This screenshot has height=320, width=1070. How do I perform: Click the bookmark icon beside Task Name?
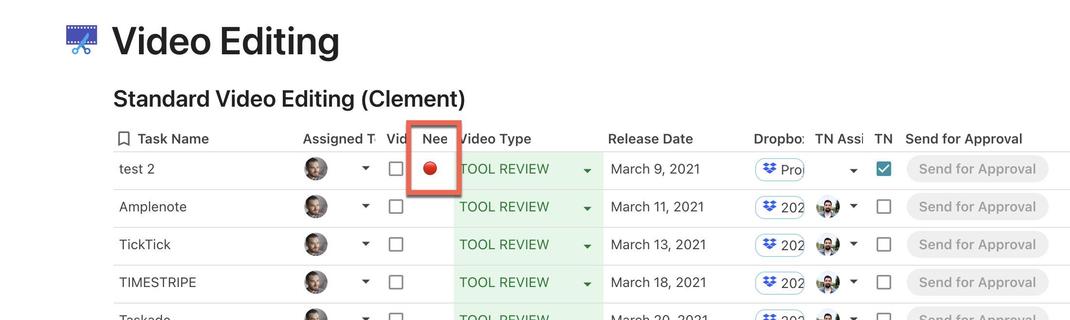[124, 139]
